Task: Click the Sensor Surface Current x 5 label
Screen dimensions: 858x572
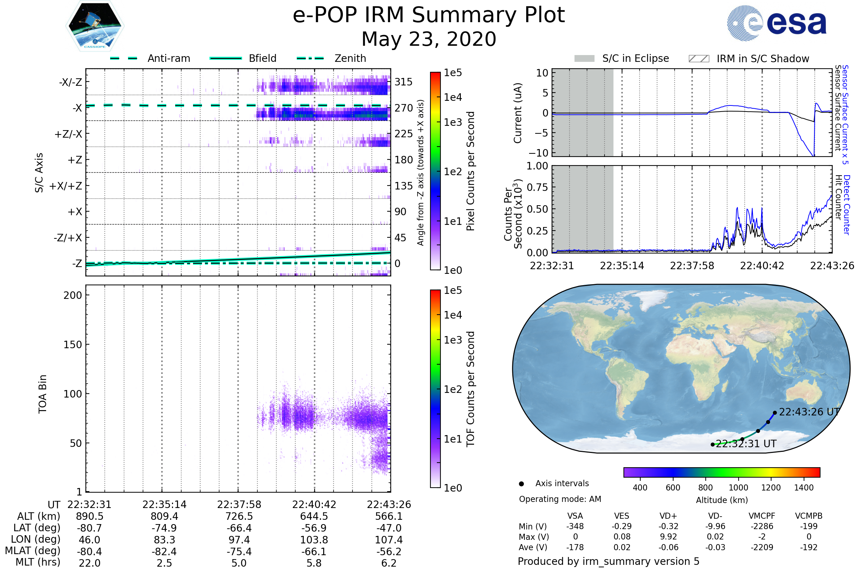Action: pyautogui.click(x=845, y=114)
